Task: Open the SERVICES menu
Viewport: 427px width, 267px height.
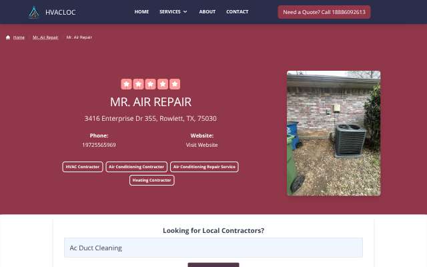Action: tap(170, 12)
